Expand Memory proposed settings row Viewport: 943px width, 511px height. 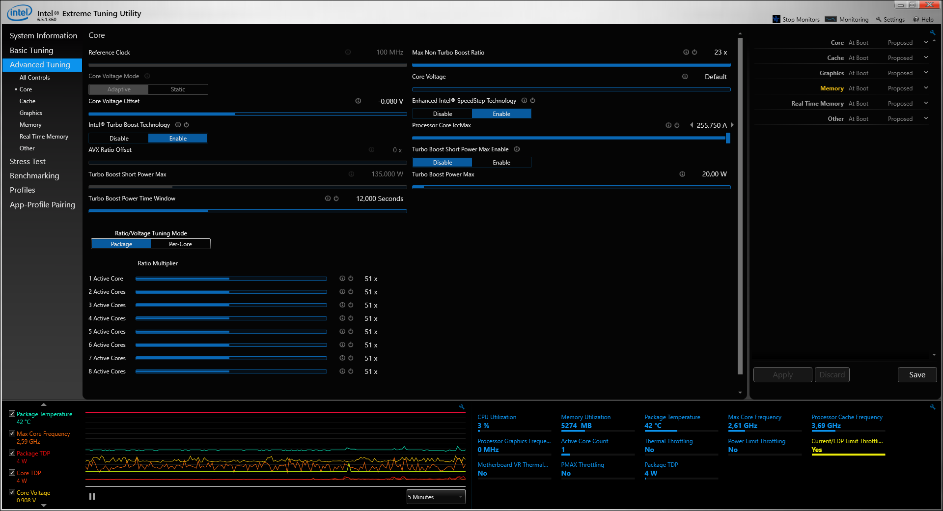pyautogui.click(x=926, y=88)
